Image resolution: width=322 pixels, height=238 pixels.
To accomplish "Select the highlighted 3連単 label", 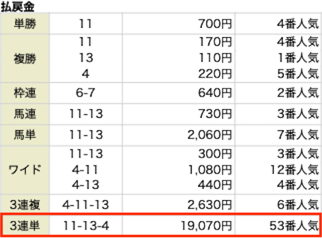I will coord(25,226).
